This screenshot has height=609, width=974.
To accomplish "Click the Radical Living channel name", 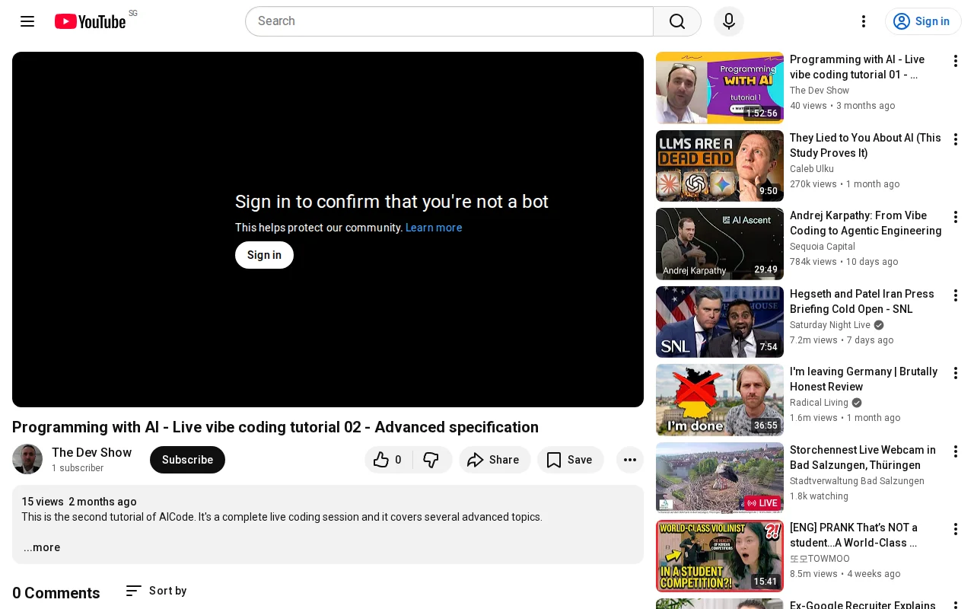I will pyautogui.click(x=819, y=403).
